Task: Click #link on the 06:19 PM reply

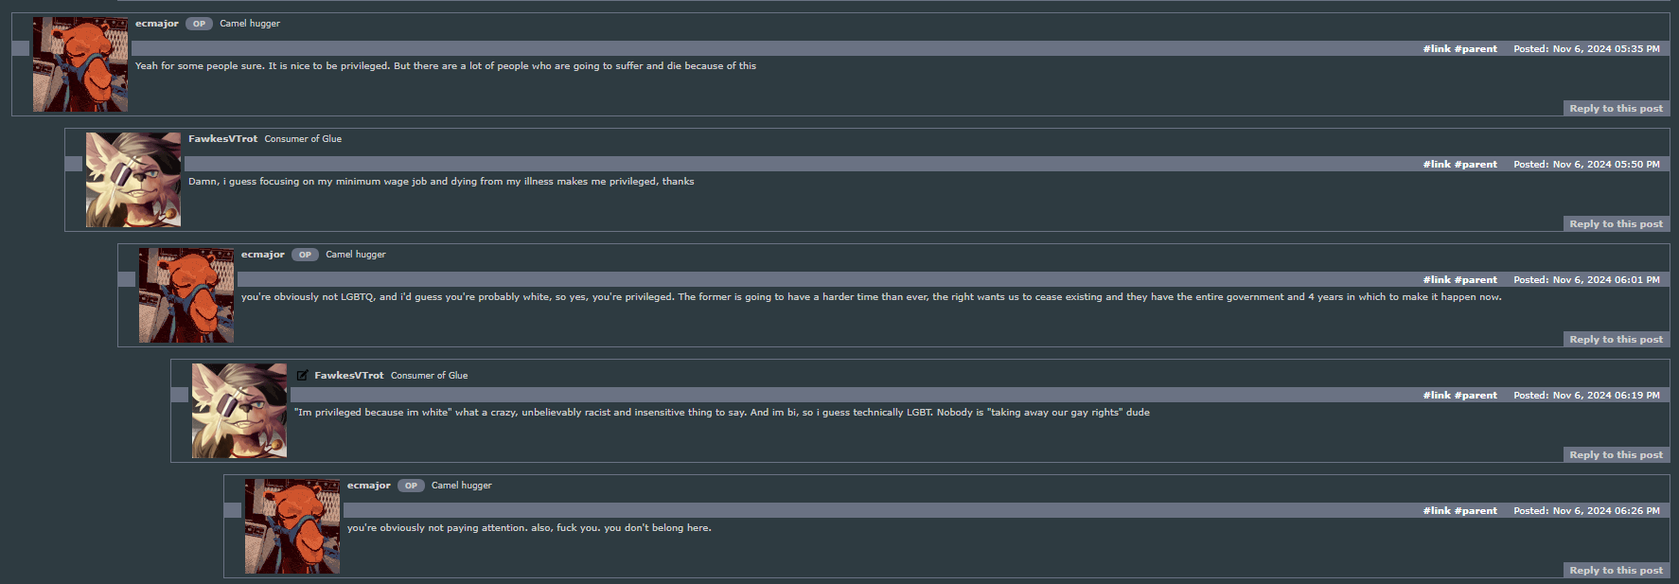Action: coord(1437,395)
